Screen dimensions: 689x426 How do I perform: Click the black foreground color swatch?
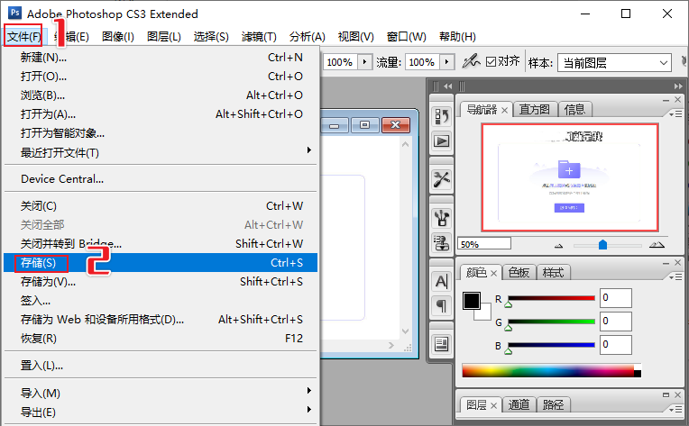point(471,301)
